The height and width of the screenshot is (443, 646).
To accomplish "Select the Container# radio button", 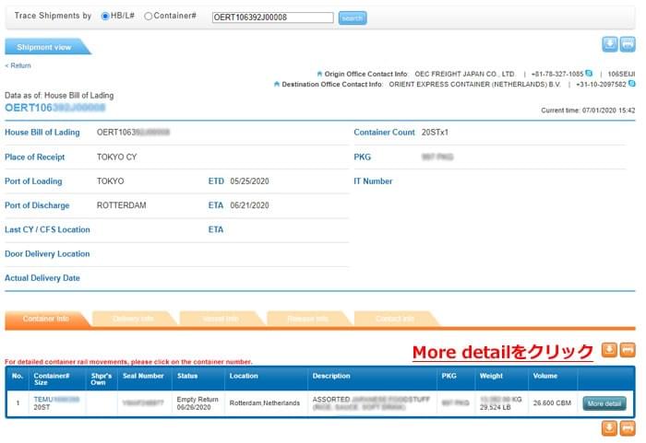I will (149, 17).
